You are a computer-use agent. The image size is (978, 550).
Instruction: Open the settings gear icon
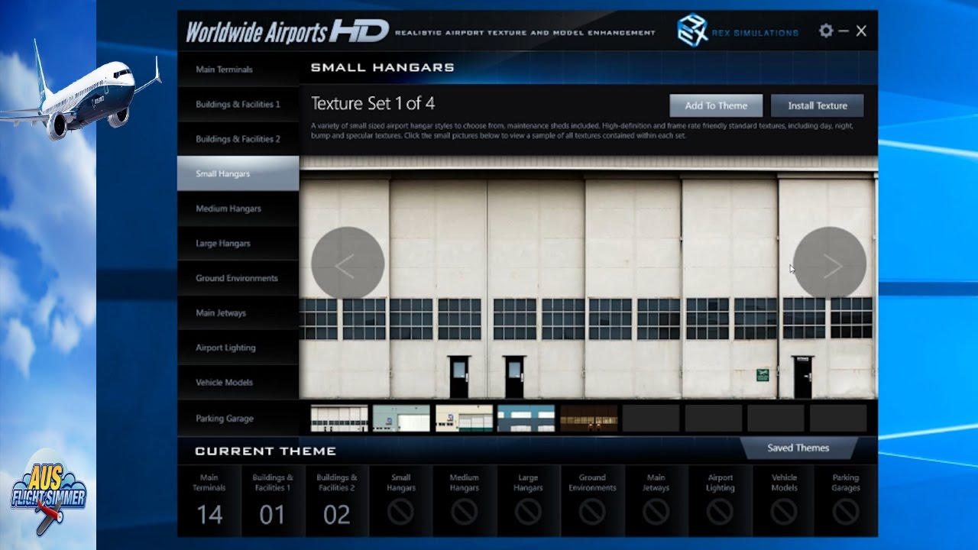826,31
